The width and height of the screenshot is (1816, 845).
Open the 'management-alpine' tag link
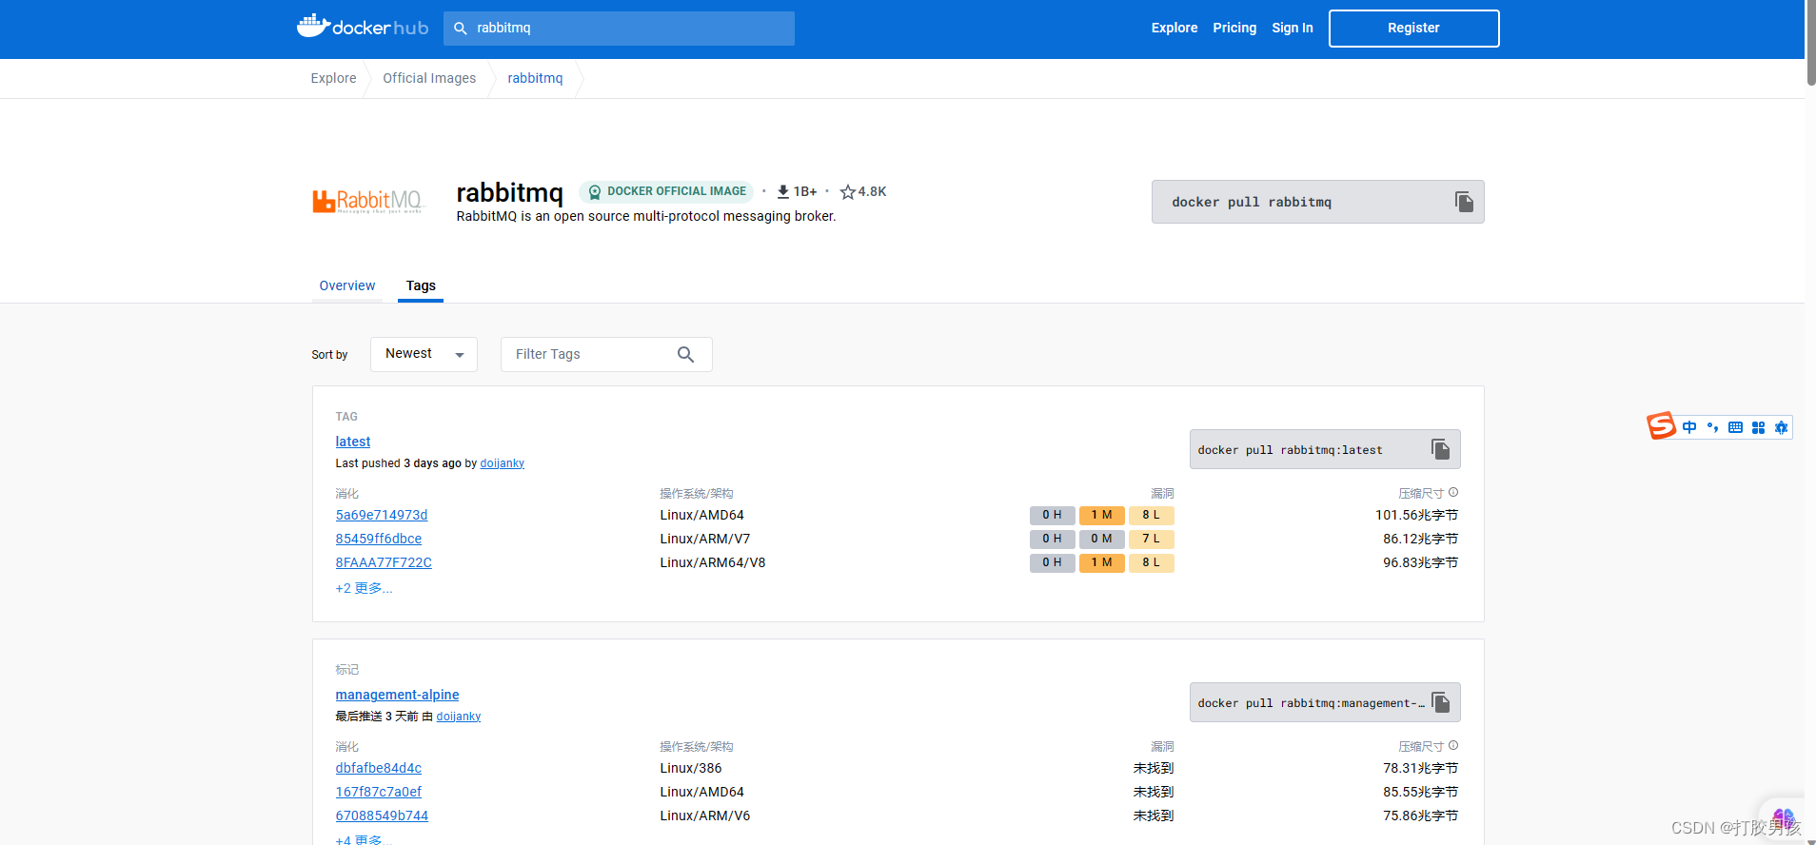pos(397,695)
